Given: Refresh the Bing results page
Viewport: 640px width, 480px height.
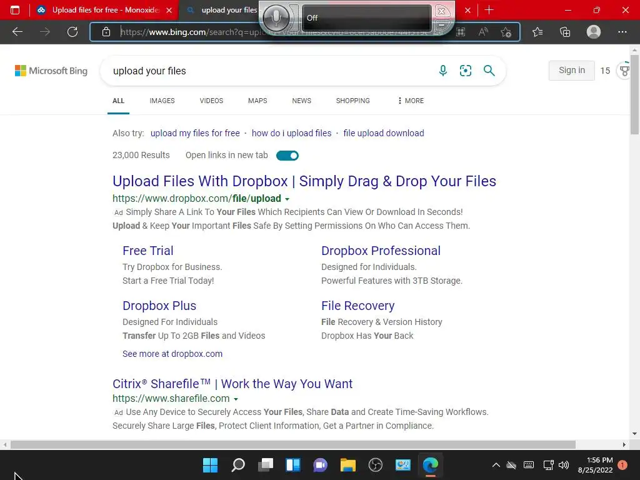Looking at the screenshot, I should (72, 32).
